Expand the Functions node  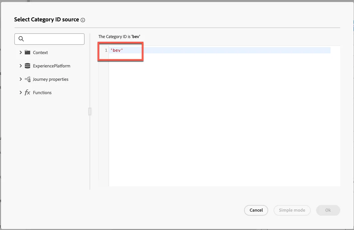[x=20, y=92]
